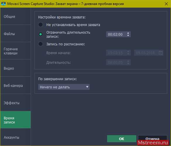Click the 00:02:00 duration limit field

click(x=118, y=35)
